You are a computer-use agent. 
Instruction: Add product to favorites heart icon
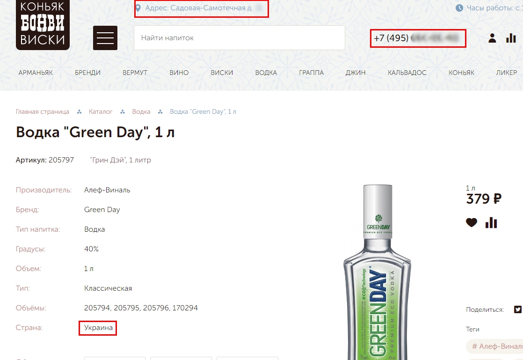pos(471,222)
